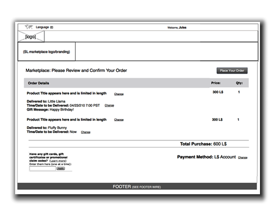Select the Gift Message: Happy Birthday! text
The image size is (274, 215).
pos(50,109)
